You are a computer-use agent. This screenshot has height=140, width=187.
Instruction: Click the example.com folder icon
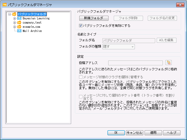(19, 27)
